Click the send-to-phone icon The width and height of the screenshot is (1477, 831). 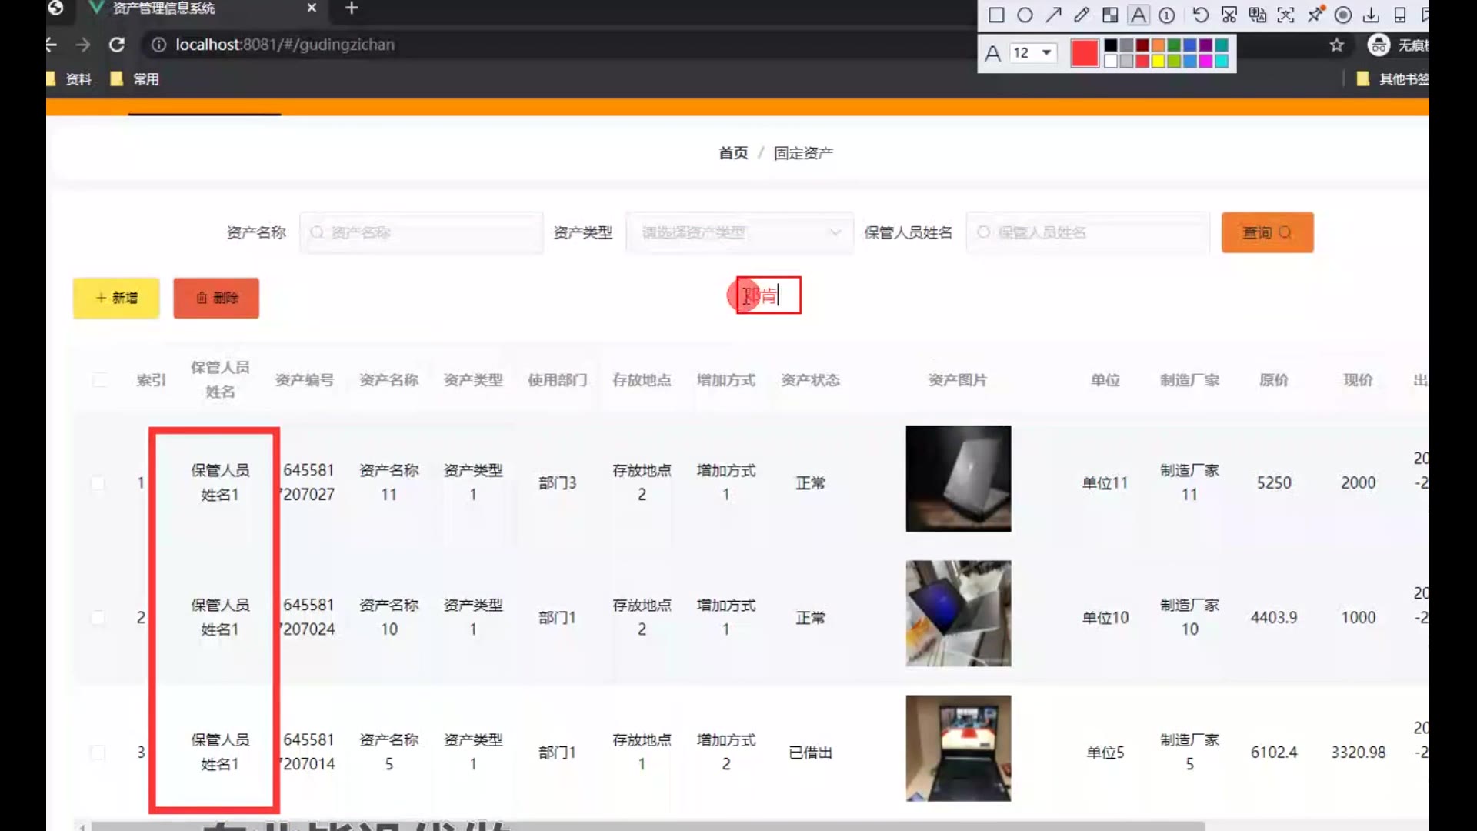(x=1400, y=15)
